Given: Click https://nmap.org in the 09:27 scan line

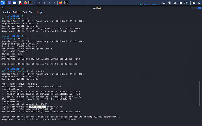Looking at the screenshot, I should tap(38, 21).
